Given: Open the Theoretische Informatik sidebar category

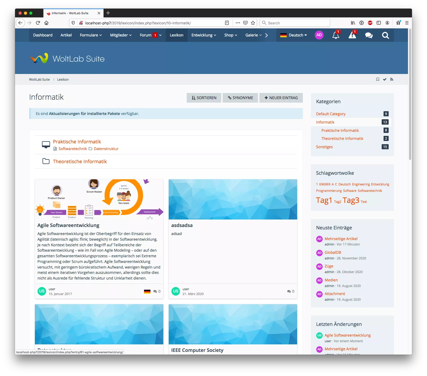Looking at the screenshot, I should click(x=342, y=139).
